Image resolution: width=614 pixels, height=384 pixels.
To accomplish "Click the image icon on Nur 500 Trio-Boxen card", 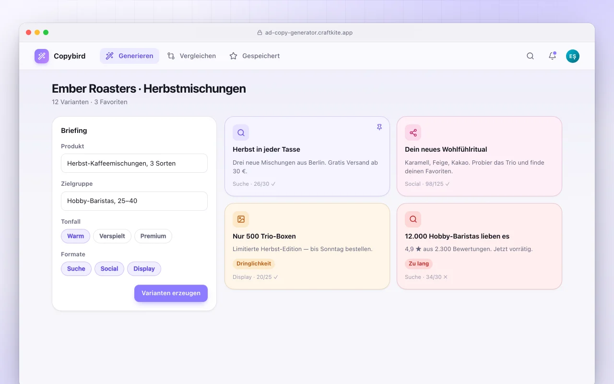I will pos(241,219).
